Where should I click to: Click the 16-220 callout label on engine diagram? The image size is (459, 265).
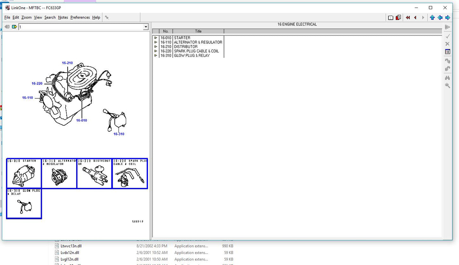[x=37, y=83]
